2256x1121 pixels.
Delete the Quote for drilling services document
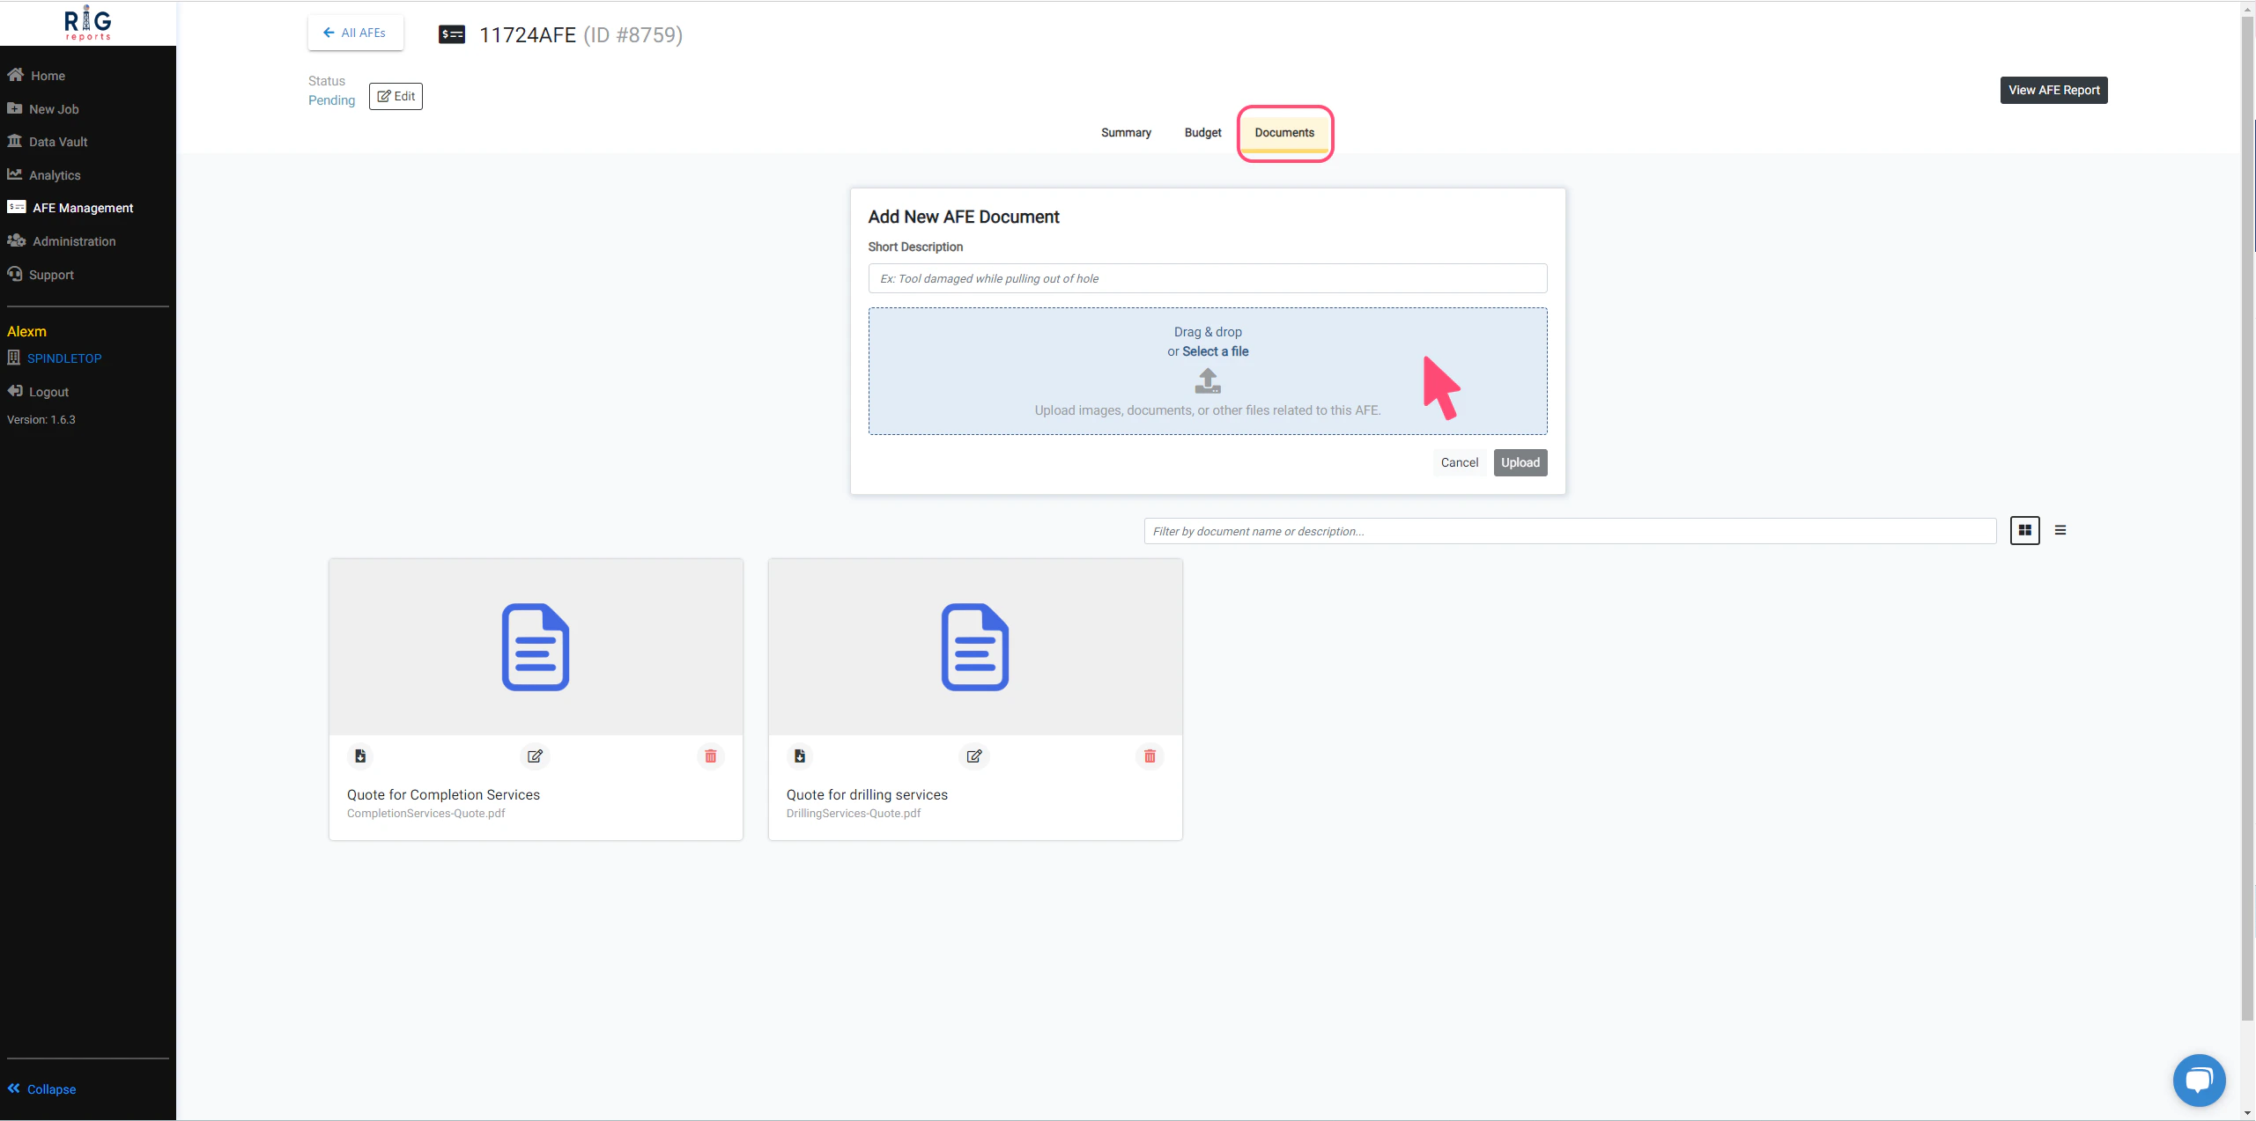[x=1150, y=756]
